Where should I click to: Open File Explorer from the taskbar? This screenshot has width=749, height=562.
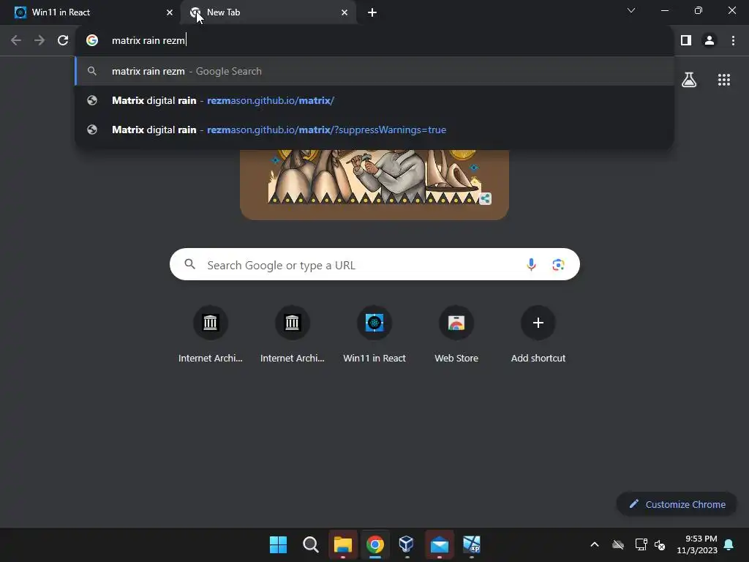coord(342,544)
